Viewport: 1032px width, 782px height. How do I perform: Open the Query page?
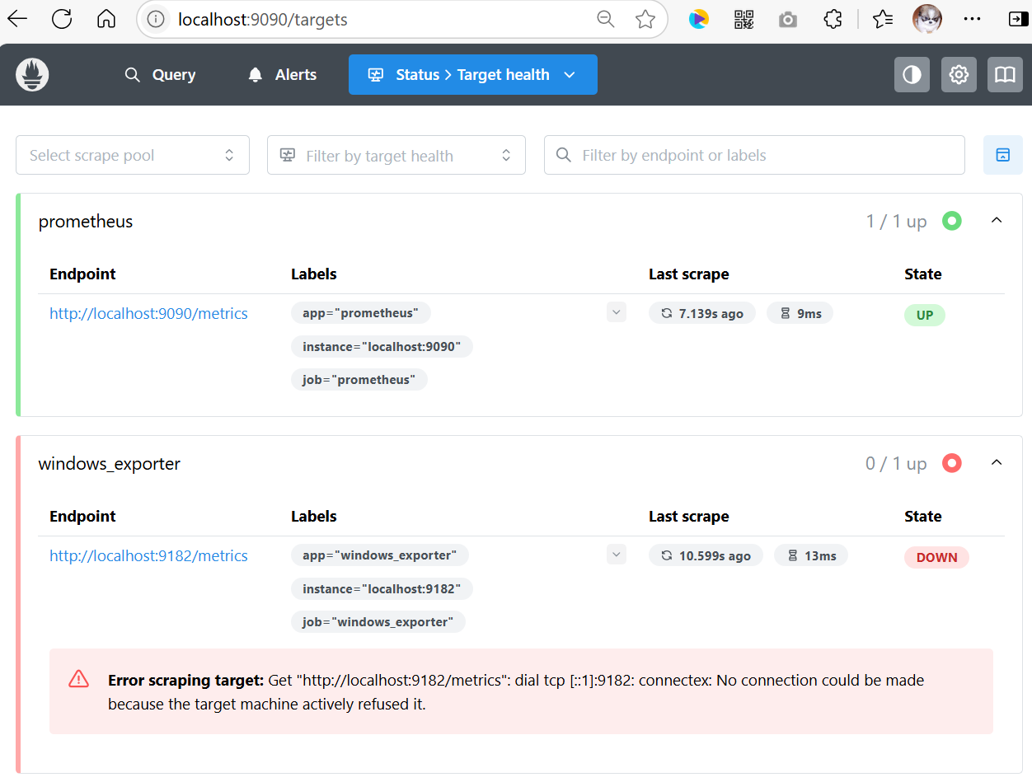coord(160,75)
